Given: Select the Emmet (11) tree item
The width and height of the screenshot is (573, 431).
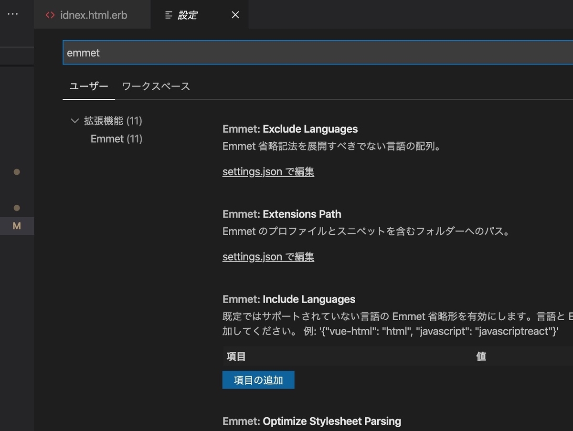Looking at the screenshot, I should [x=116, y=138].
